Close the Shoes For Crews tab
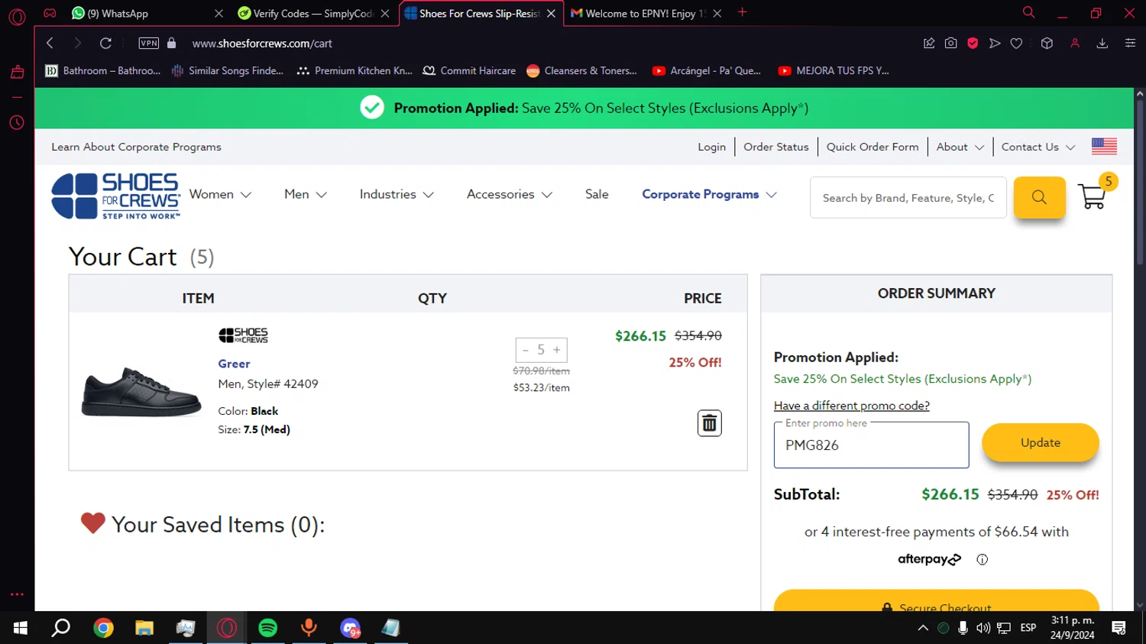 (551, 14)
